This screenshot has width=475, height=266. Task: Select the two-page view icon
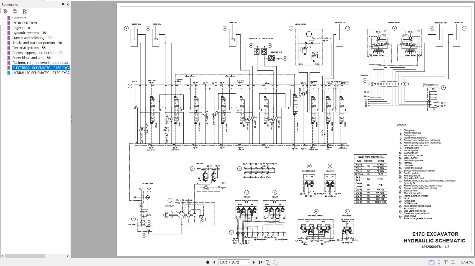[x=445, y=262]
